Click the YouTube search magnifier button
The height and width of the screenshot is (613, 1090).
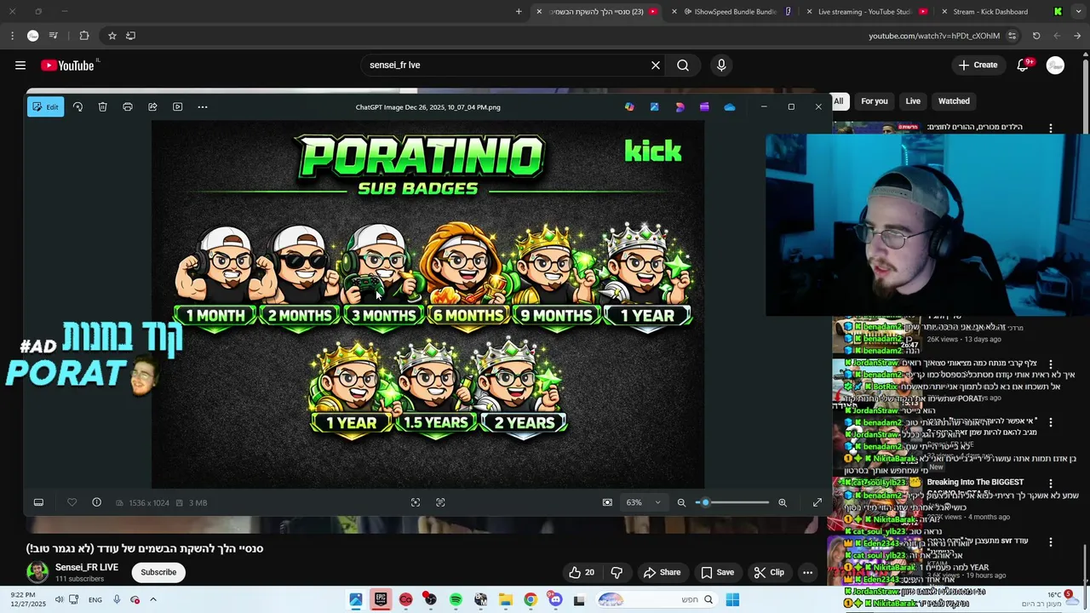[x=683, y=65]
